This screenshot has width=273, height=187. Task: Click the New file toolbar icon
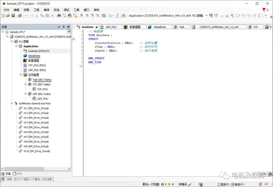pyautogui.click(x=3, y=16)
